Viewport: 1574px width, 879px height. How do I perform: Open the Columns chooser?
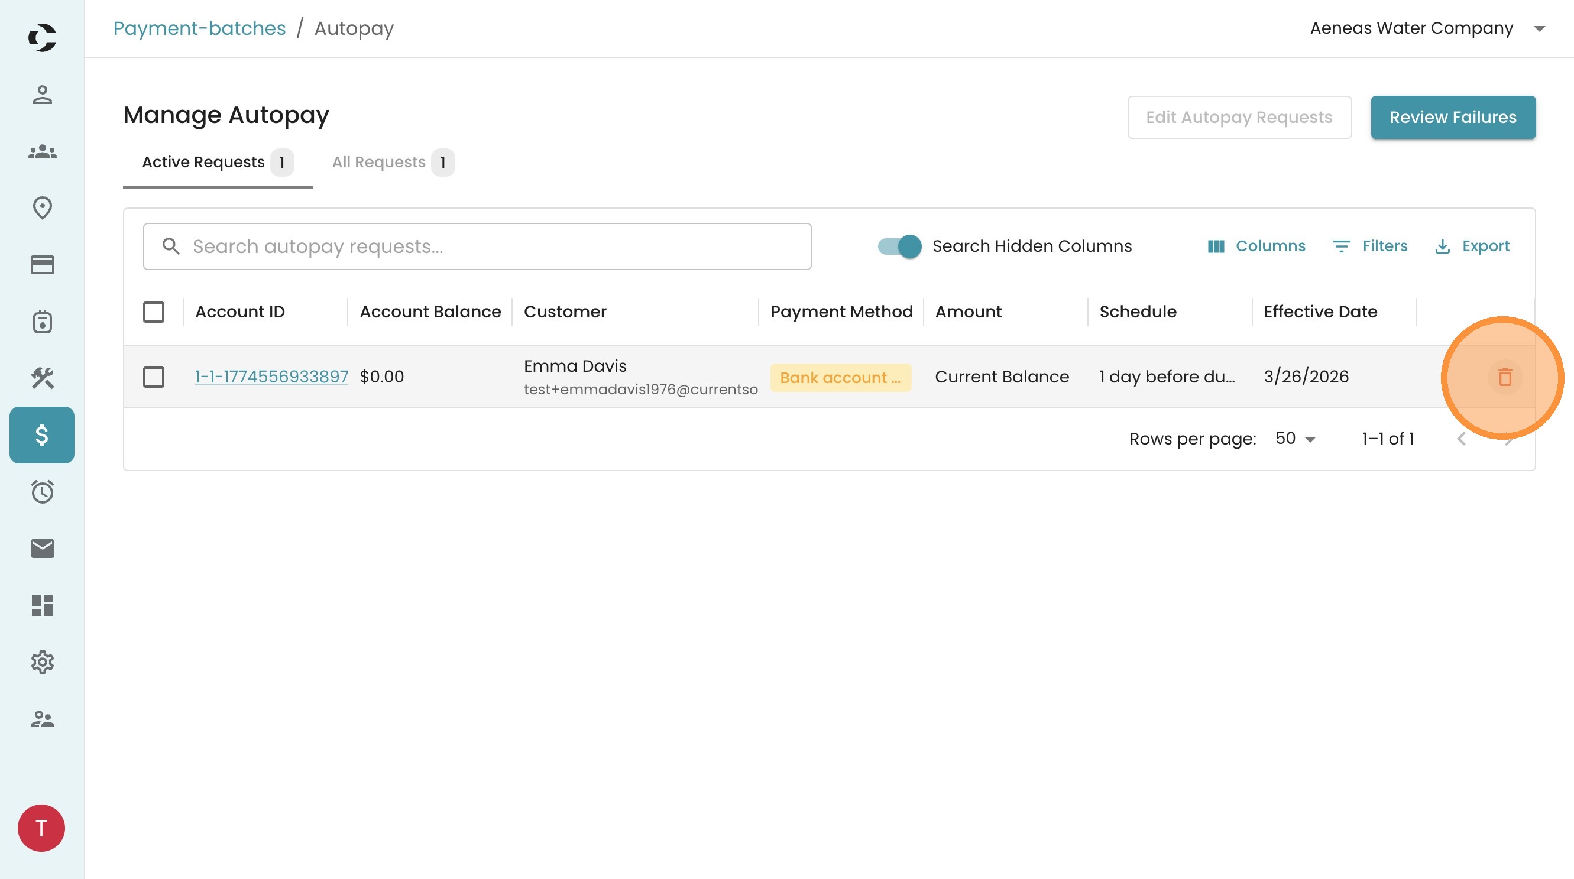pos(1256,246)
